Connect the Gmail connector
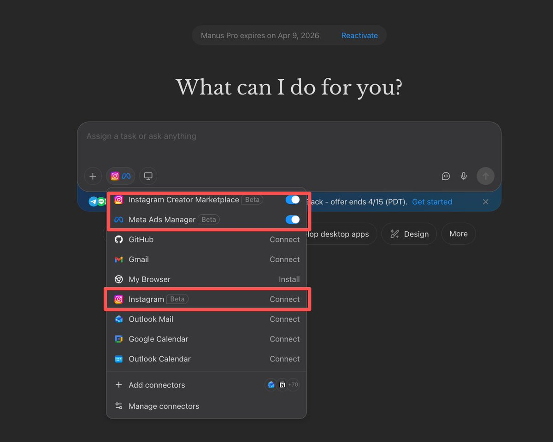The image size is (553, 442). point(285,259)
